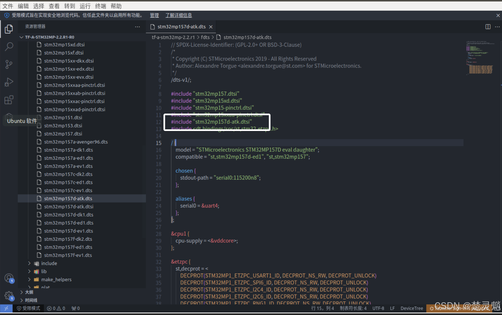Image resolution: width=502 pixels, height=315 pixels.
Task: Expand the include folder
Action: pyautogui.click(x=29, y=263)
